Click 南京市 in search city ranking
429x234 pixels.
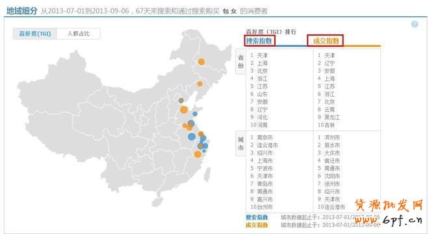click(x=265, y=137)
